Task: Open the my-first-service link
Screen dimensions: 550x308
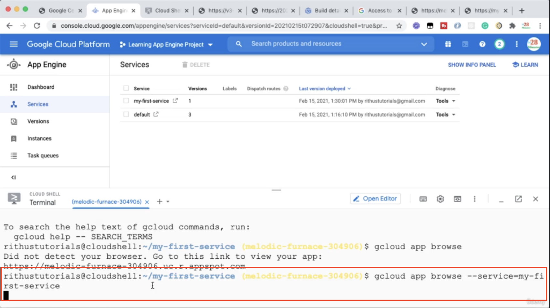Action: [151, 101]
